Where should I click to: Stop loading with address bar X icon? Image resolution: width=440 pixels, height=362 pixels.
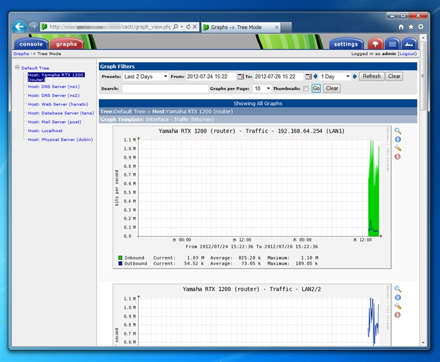point(195,27)
